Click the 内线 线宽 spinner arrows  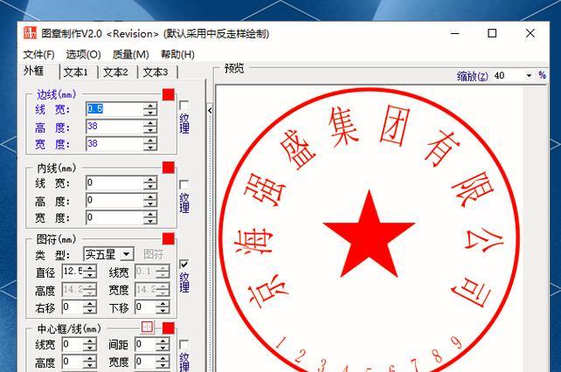(150, 183)
